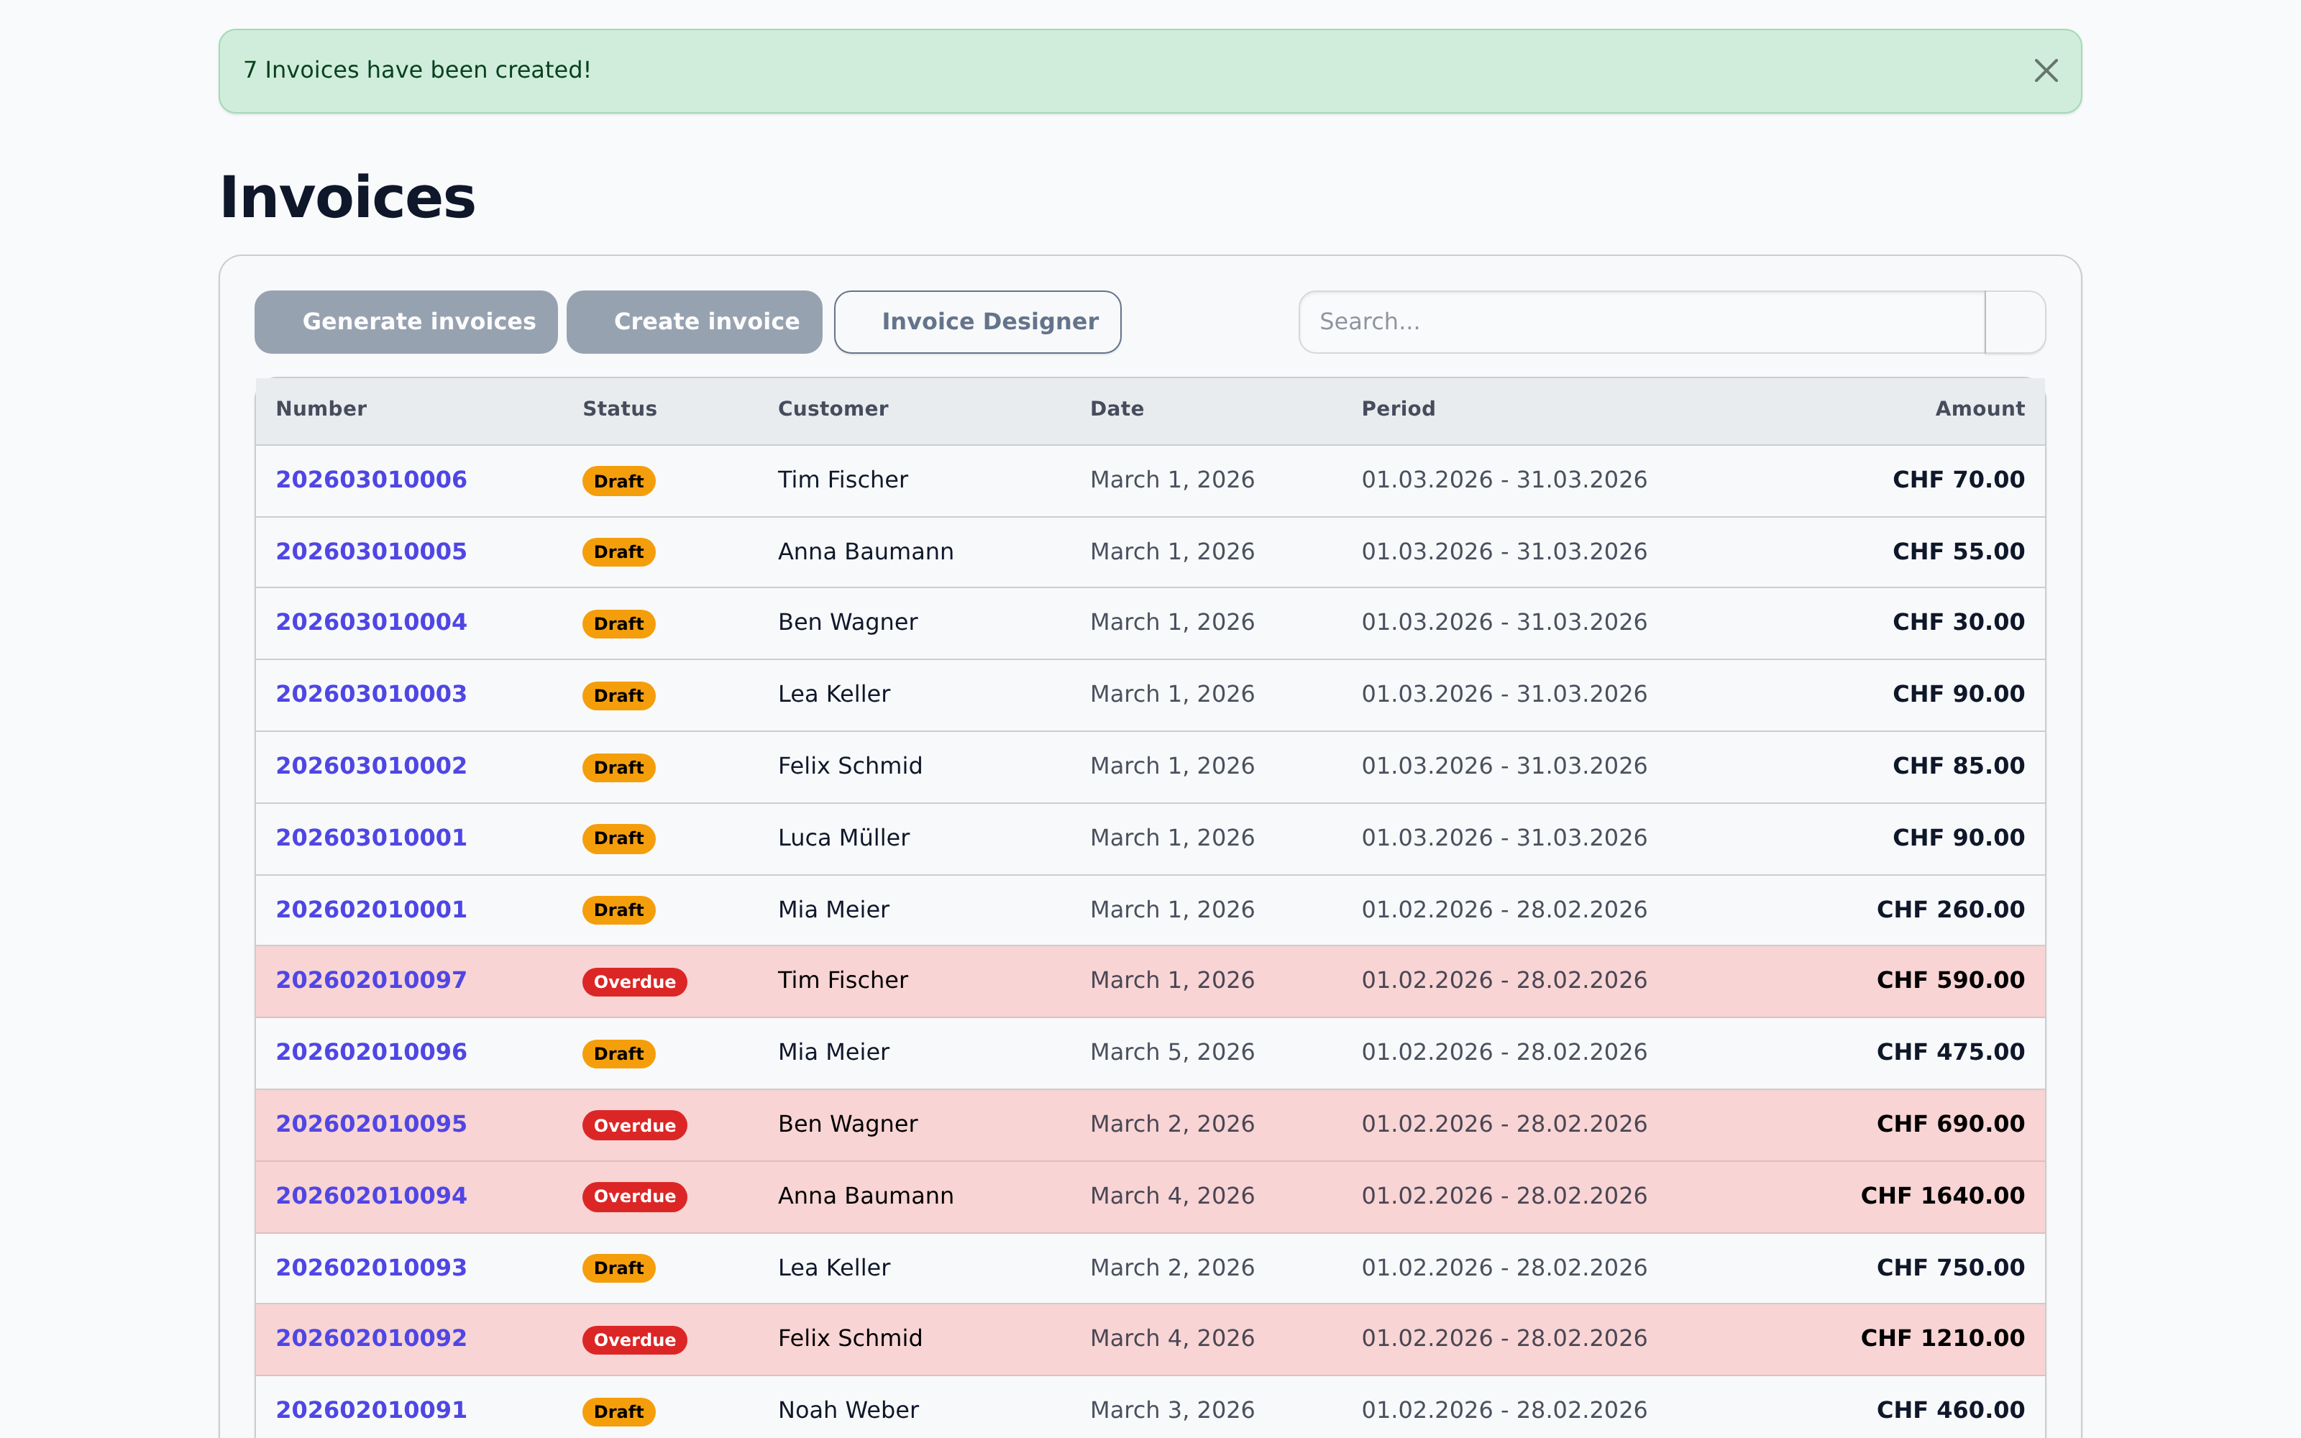This screenshot has height=1438, width=2301.
Task: Click the Date column header
Action: (1116, 409)
